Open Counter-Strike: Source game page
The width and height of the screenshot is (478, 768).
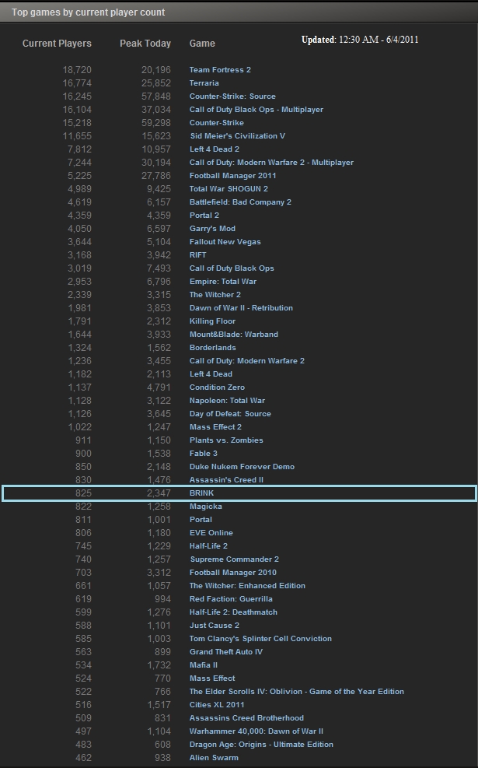coord(232,96)
